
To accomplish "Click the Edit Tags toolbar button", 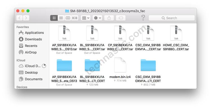I will tap(121, 18).
